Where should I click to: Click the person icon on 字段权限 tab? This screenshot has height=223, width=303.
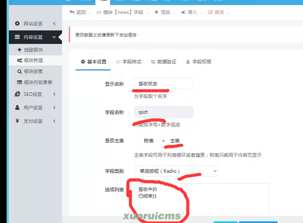(x=188, y=62)
